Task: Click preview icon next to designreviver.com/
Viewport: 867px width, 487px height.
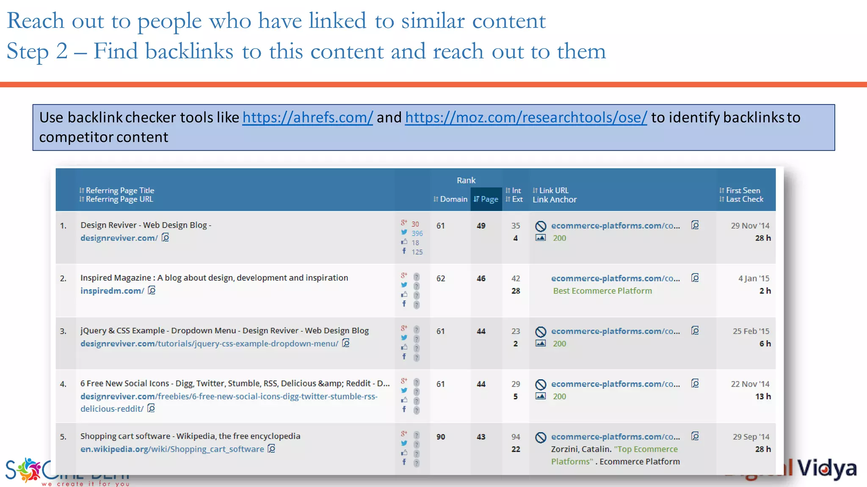Action: [166, 238]
